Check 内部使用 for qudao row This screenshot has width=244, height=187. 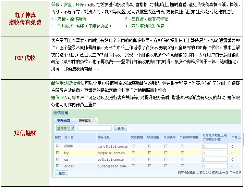[166, 166]
